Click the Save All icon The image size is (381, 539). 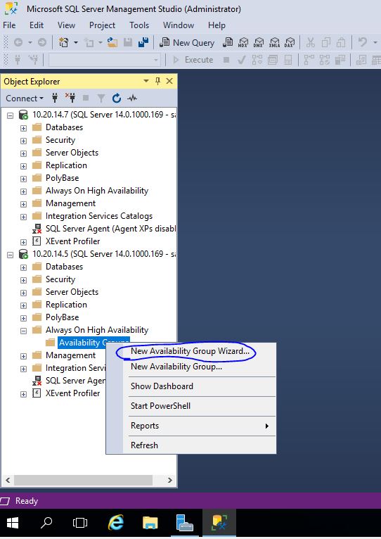143,42
